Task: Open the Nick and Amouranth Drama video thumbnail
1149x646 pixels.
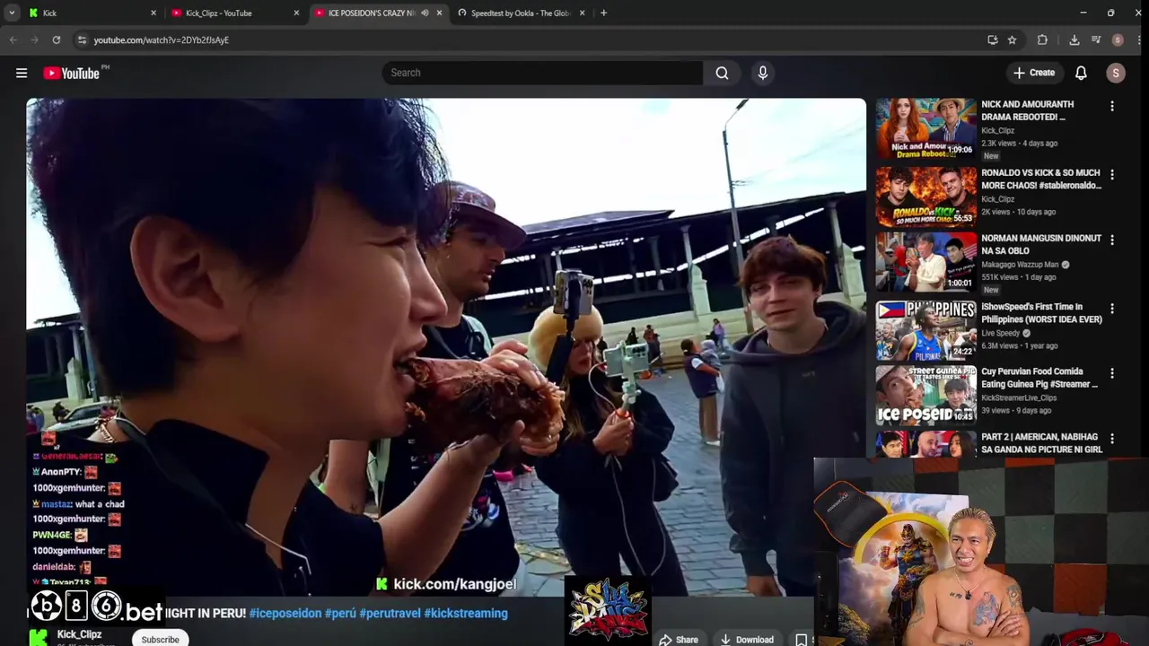Action: click(925, 128)
